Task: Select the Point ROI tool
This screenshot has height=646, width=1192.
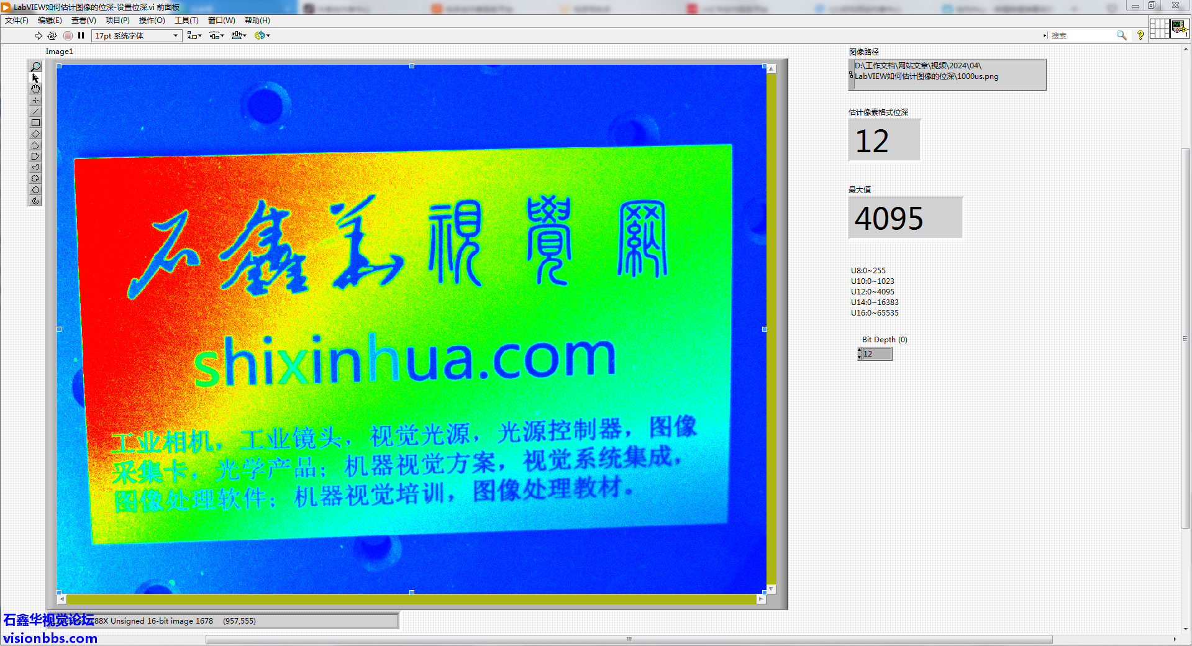Action: pyautogui.click(x=35, y=101)
